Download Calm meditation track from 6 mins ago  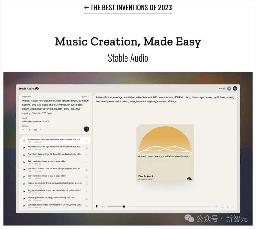86,162
